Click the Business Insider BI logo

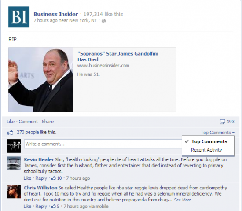pos(19,17)
